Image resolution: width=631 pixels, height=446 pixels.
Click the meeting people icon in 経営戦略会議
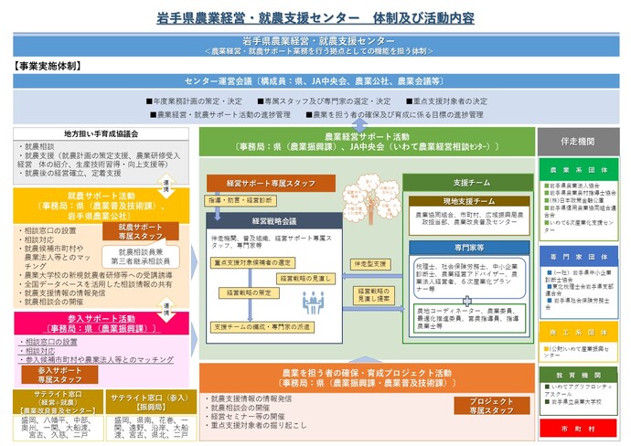313,303
